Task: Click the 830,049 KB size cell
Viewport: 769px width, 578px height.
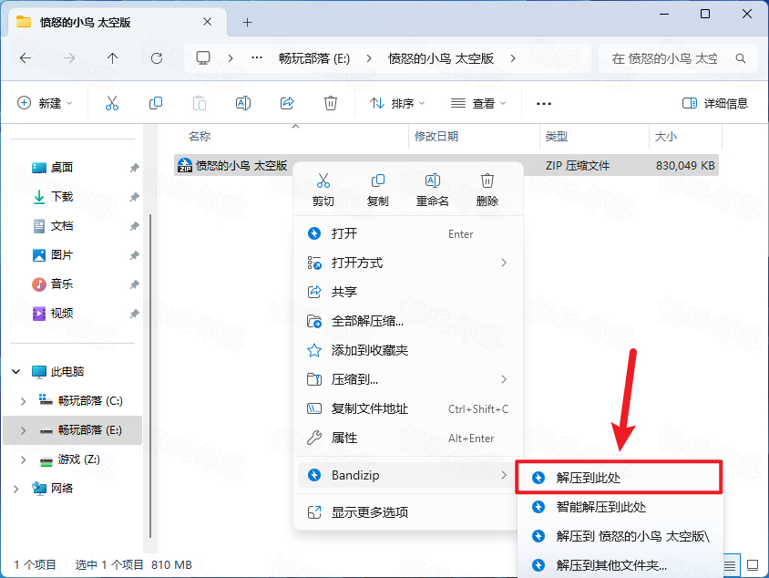Action: 685,166
